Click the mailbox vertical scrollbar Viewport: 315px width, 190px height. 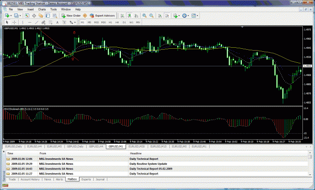(310, 164)
